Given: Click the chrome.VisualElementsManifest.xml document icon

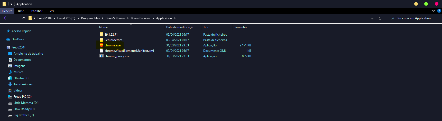Looking at the screenshot, I should 102,51.
